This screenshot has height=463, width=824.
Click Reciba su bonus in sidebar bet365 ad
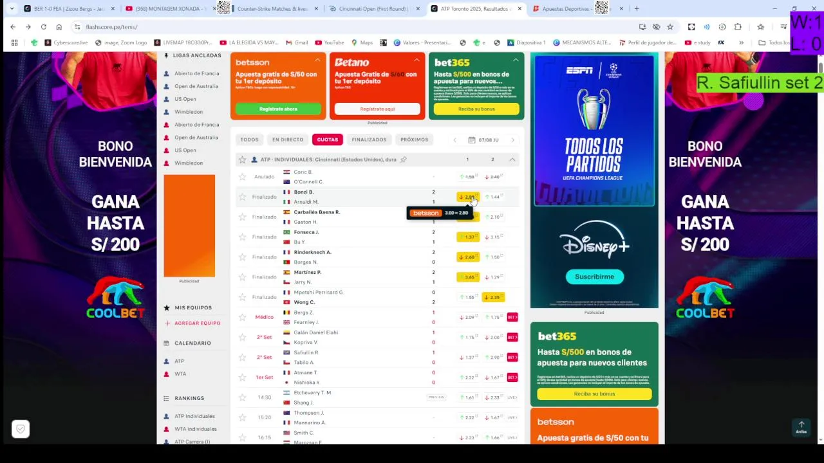tap(594, 394)
